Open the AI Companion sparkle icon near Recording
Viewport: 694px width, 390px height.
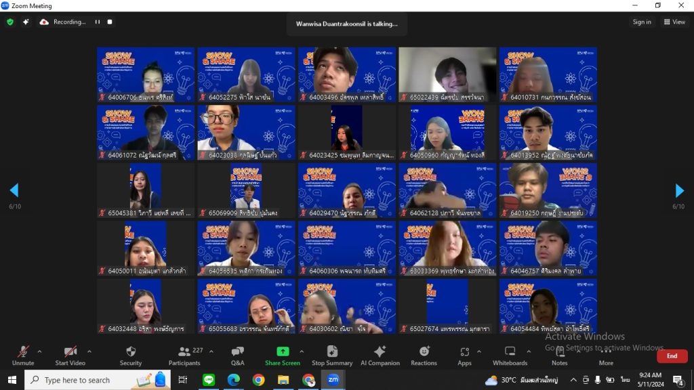[x=26, y=22]
